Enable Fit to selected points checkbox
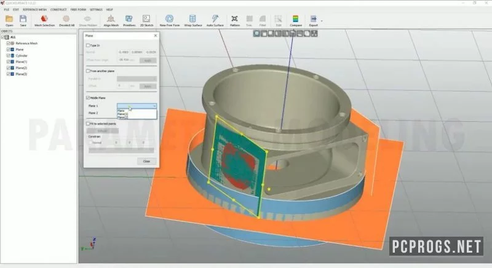 (x=88, y=124)
